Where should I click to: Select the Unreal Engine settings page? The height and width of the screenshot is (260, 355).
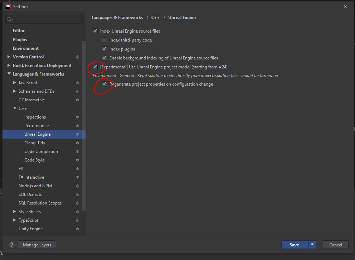pyautogui.click(x=44, y=134)
